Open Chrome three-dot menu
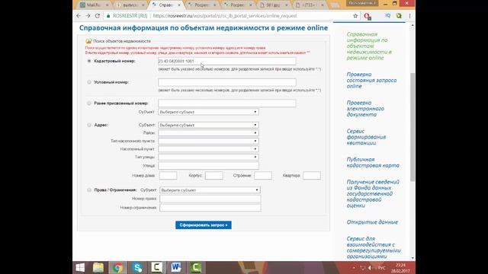The image size is (488, 274). click(409, 16)
